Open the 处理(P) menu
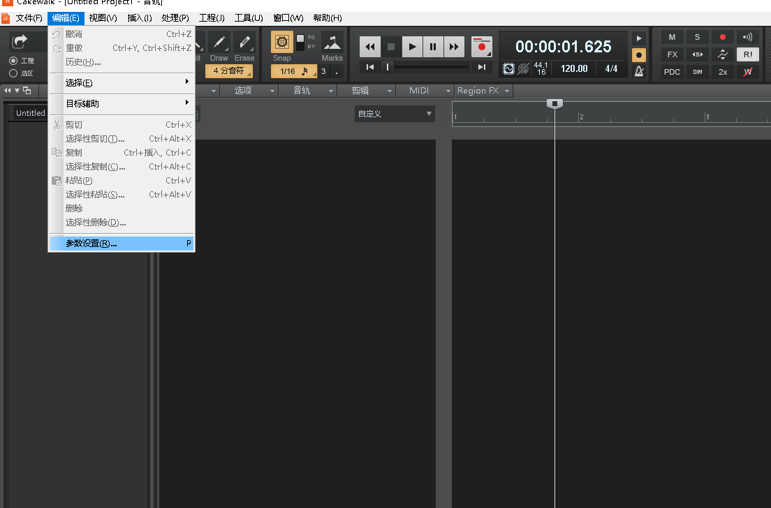This screenshot has width=771, height=508. tap(175, 18)
